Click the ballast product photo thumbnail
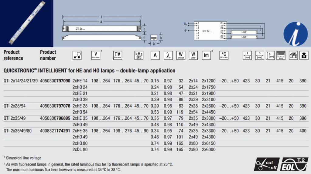This screenshot has height=174, width=311. tap(26, 23)
